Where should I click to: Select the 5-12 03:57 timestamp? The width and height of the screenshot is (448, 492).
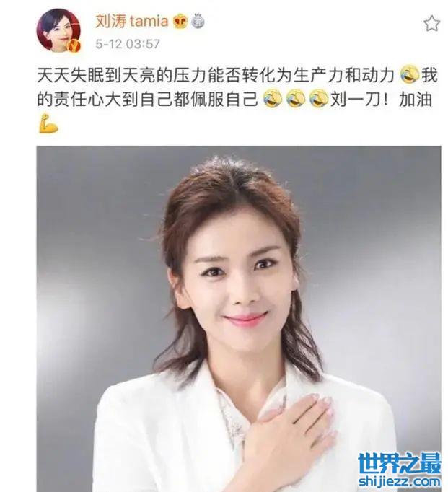pyautogui.click(x=128, y=44)
